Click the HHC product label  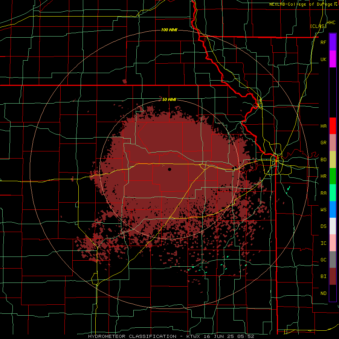[331, 23]
